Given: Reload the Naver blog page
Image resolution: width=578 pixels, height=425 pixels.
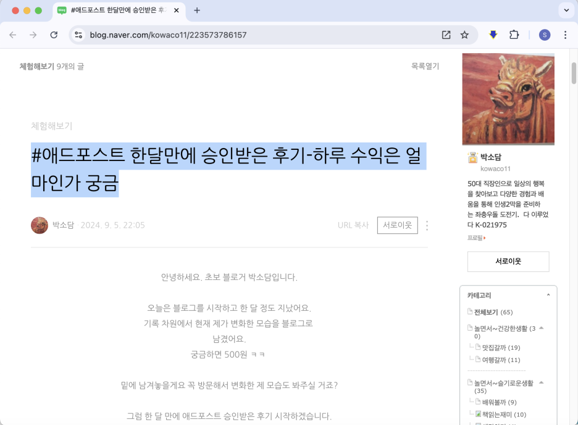Looking at the screenshot, I should coord(54,35).
